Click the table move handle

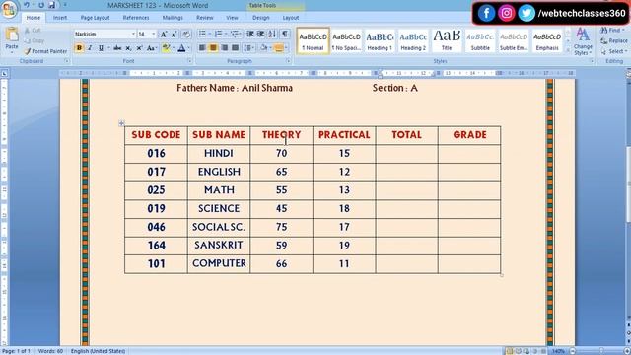point(121,123)
